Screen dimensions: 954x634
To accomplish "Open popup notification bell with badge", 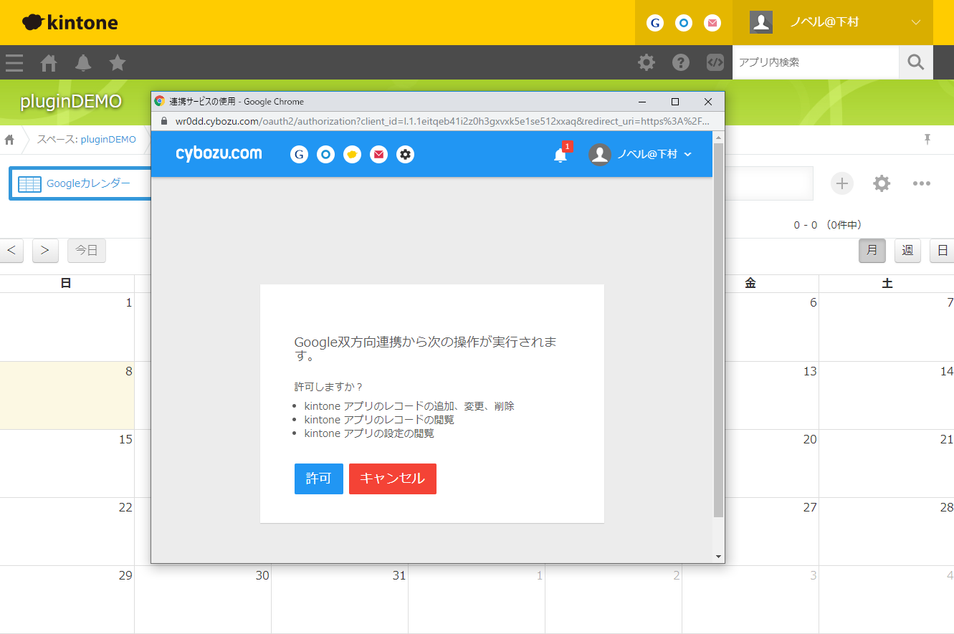I will pyautogui.click(x=561, y=153).
